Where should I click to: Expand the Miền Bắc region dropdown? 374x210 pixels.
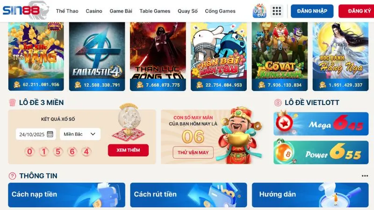pyautogui.click(x=80, y=134)
